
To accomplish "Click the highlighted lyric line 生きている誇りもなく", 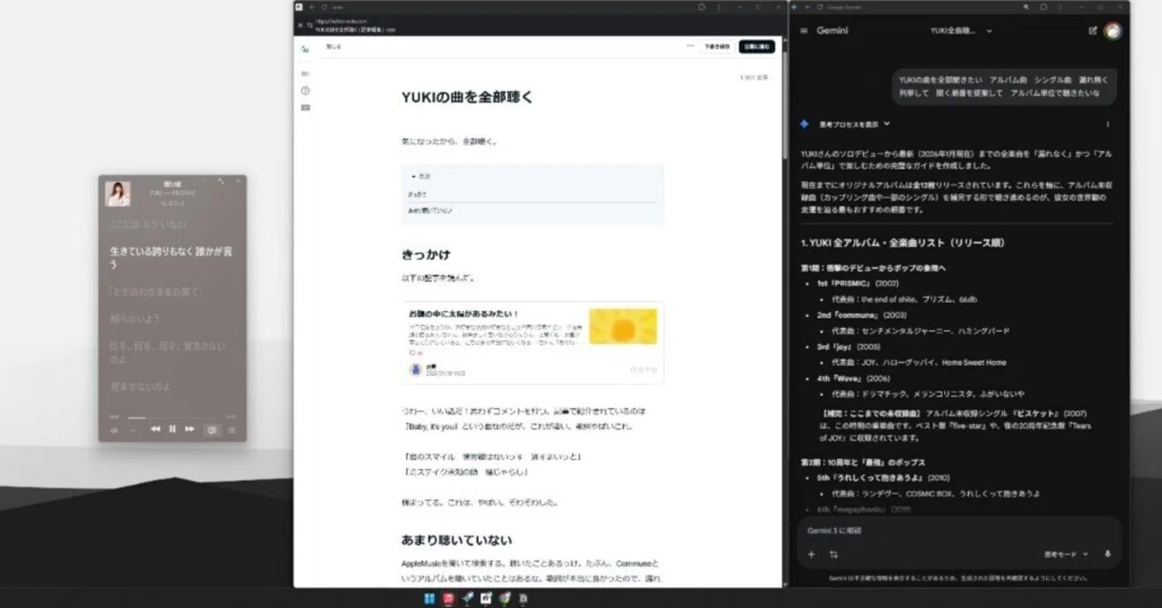I will (171, 258).
